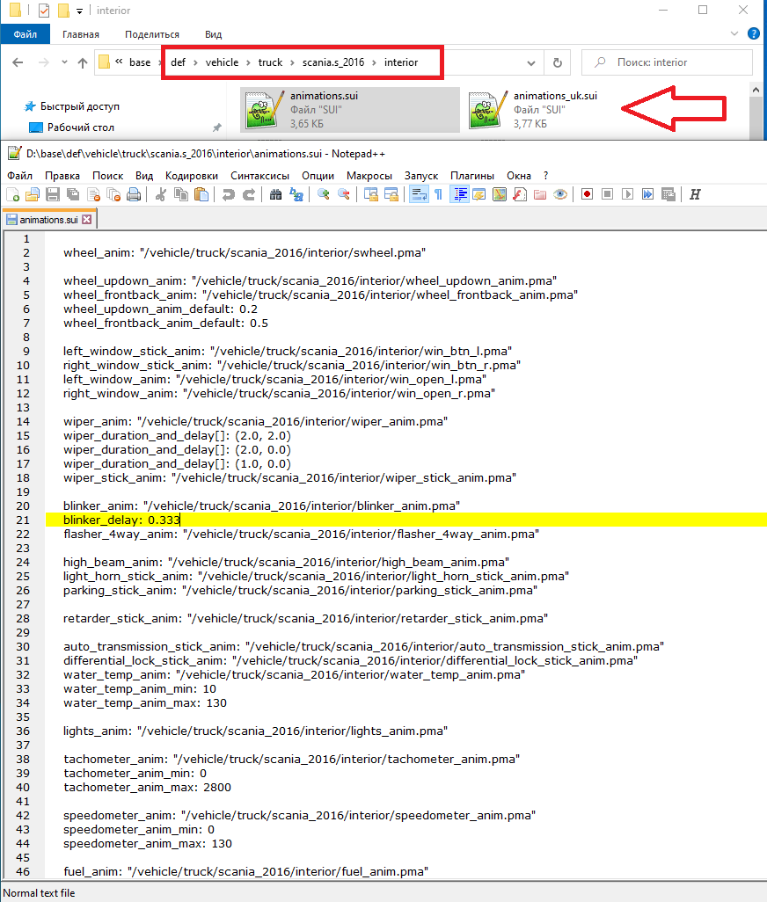Toggle the word wrap toolbar button
The width and height of the screenshot is (767, 902).
[419, 194]
